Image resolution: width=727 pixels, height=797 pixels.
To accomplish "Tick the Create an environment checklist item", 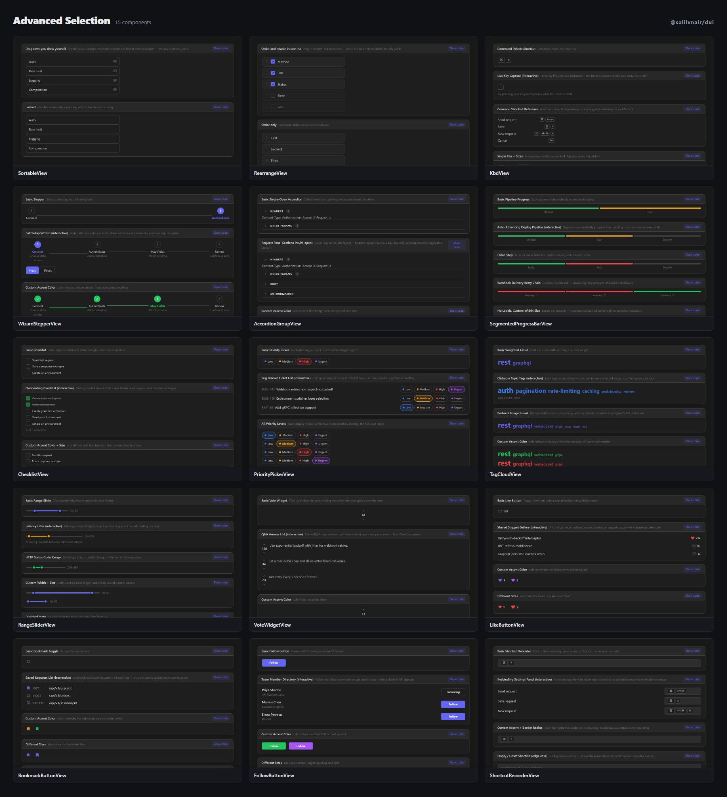I will [x=28, y=373].
